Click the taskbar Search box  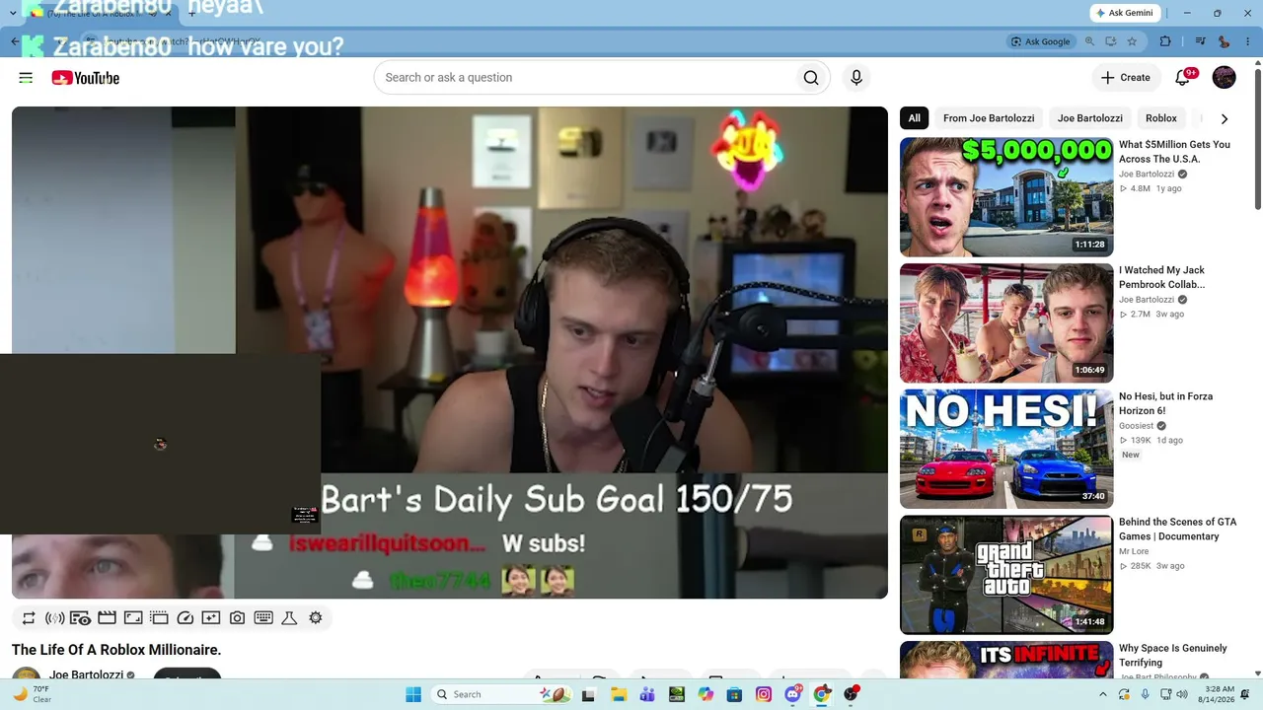pos(503,694)
